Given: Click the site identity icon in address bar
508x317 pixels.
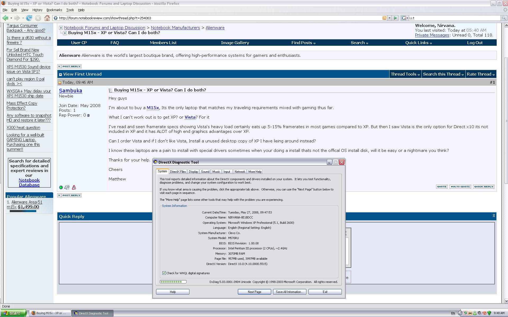Looking at the screenshot, I should 56,18.
